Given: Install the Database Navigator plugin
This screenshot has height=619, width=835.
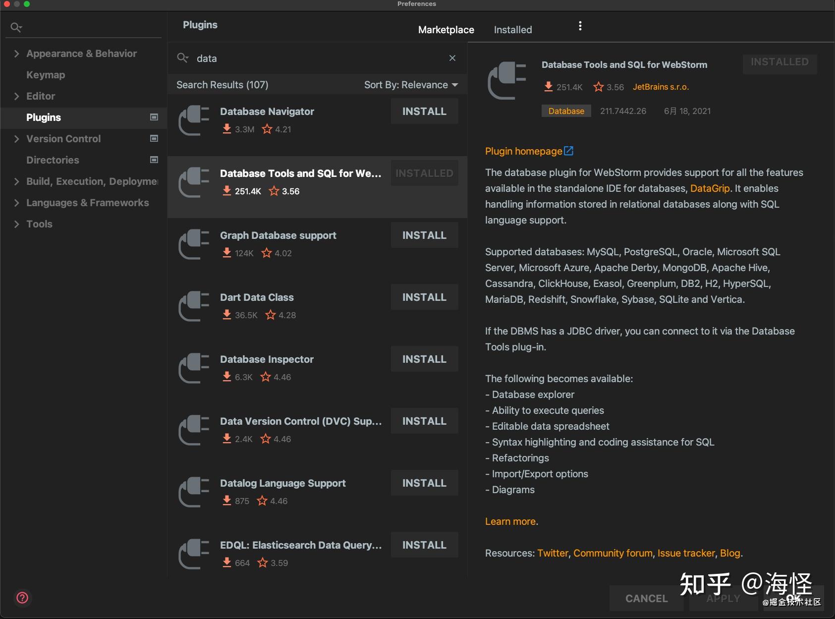Looking at the screenshot, I should 424,111.
